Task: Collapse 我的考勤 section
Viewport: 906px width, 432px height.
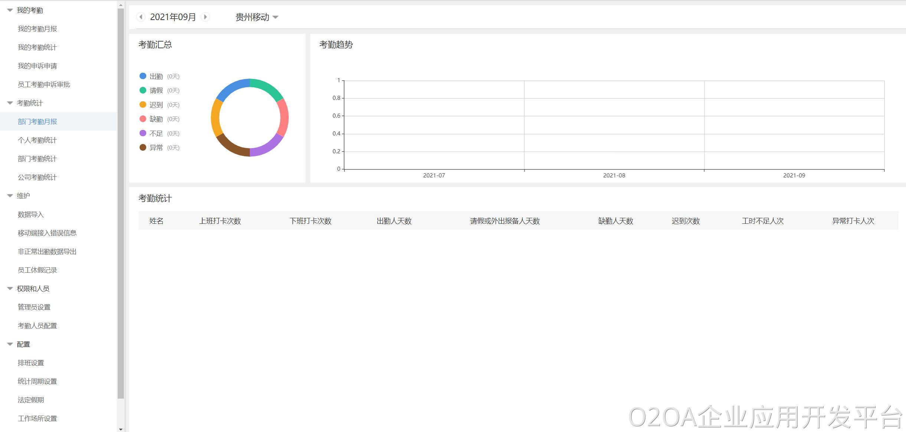Action: tap(10, 10)
